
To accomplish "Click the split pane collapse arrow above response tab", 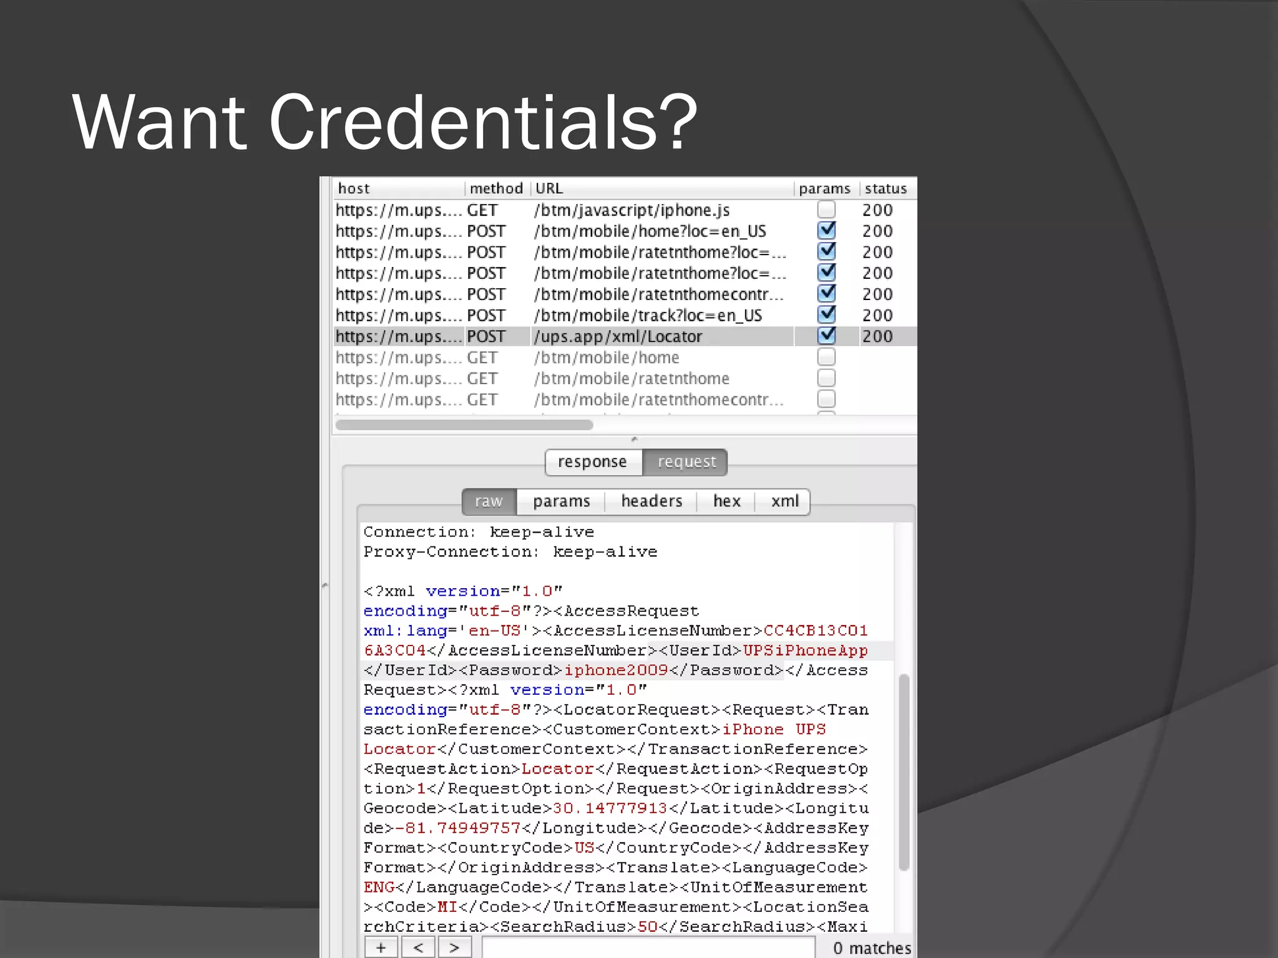I will [x=634, y=439].
